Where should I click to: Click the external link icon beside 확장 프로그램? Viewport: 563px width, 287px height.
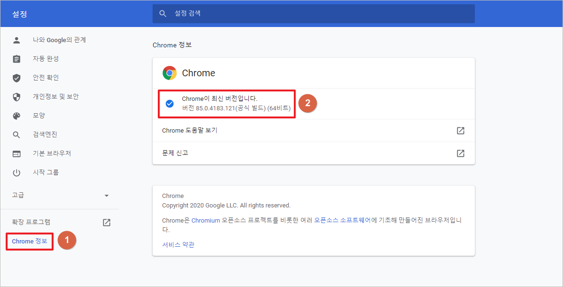click(x=107, y=223)
